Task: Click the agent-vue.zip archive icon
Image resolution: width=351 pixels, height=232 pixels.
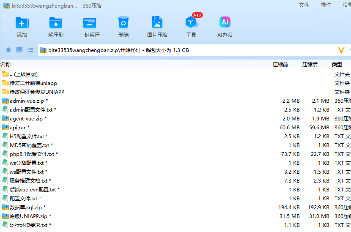Action: tap(5, 118)
